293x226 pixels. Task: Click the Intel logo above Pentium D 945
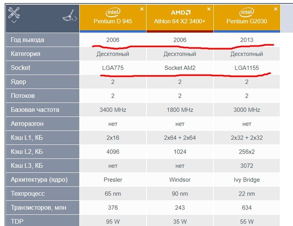coord(113,12)
